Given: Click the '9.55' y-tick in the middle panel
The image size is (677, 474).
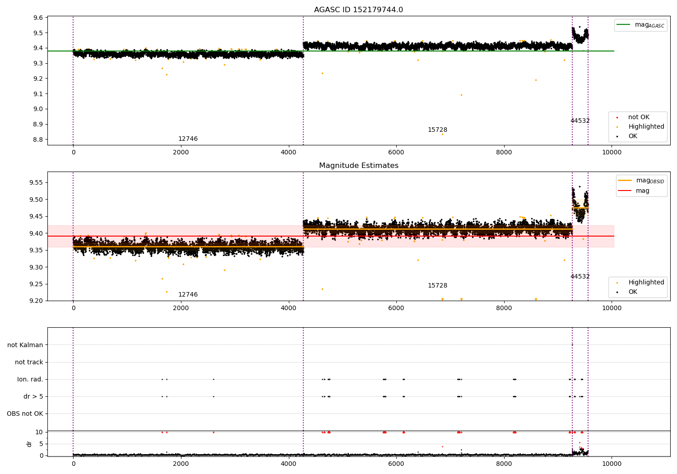Looking at the screenshot, I should coord(37,183).
